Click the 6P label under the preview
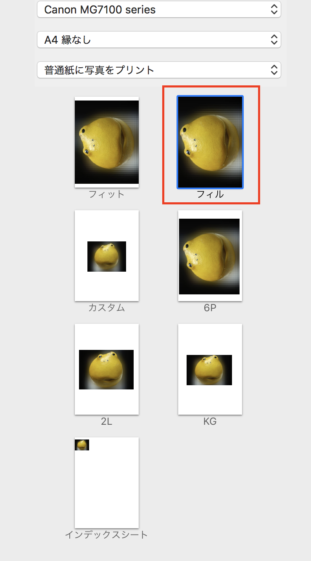This screenshot has height=561, width=311. pos(210,308)
